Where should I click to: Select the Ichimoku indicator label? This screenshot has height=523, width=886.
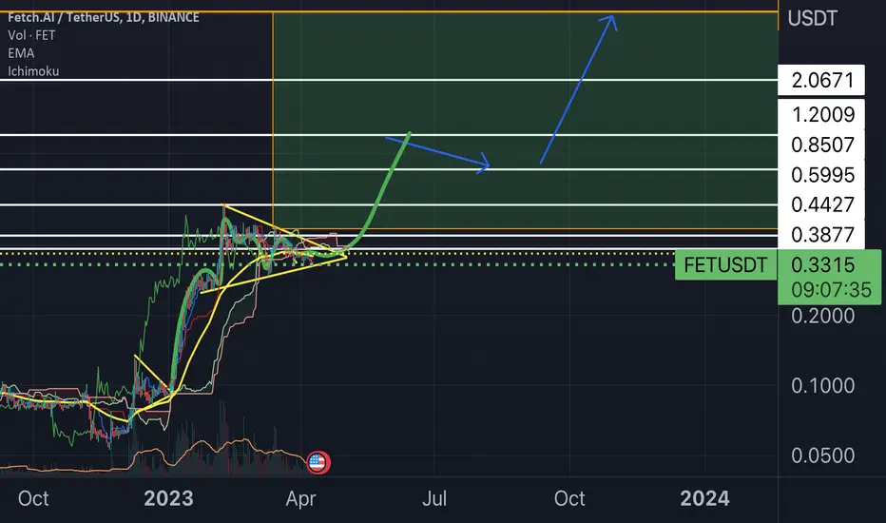tap(33, 71)
